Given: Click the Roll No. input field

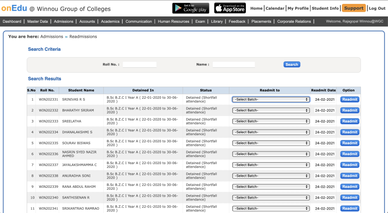Looking at the screenshot, I should click(140, 64).
